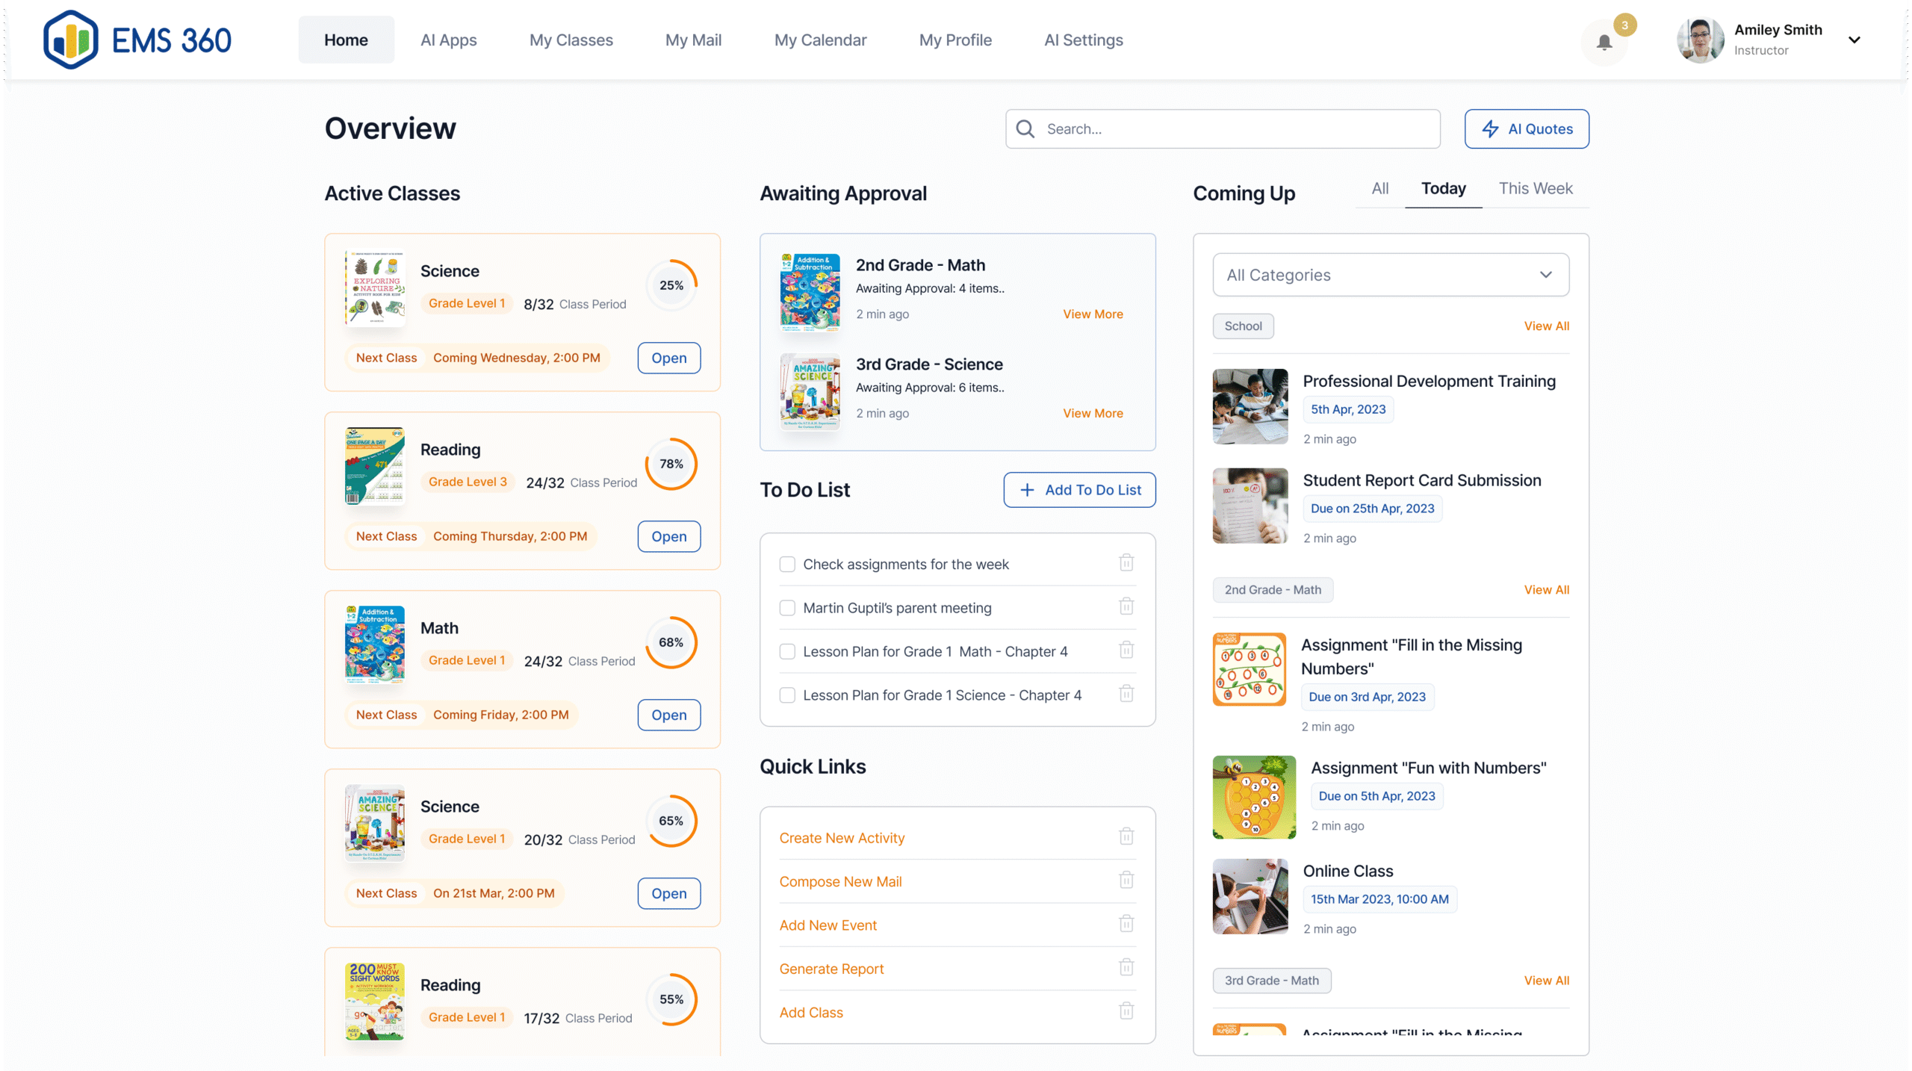Open the All Categories dropdown

click(x=1390, y=275)
